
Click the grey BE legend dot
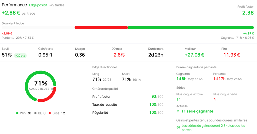point(36,113)
